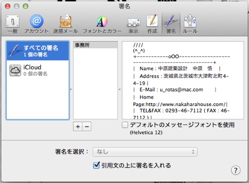Open the 署名を選択 popup menu
249x183 pixels.
point(145,152)
